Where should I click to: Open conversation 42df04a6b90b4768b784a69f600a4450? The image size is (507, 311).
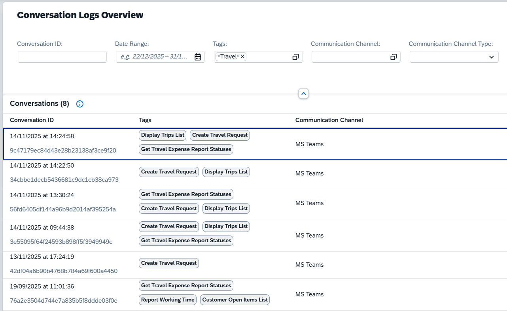point(64,271)
